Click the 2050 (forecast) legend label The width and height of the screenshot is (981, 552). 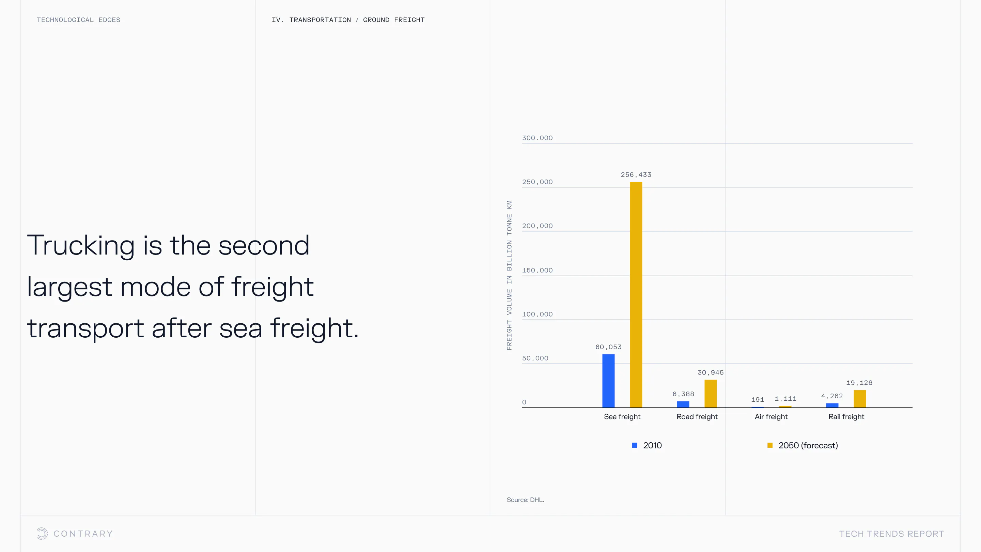point(808,445)
